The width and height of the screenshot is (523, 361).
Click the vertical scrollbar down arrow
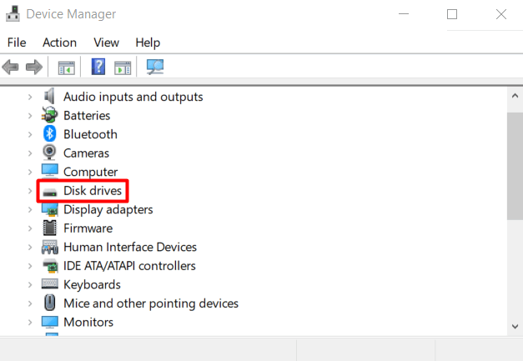(x=515, y=328)
